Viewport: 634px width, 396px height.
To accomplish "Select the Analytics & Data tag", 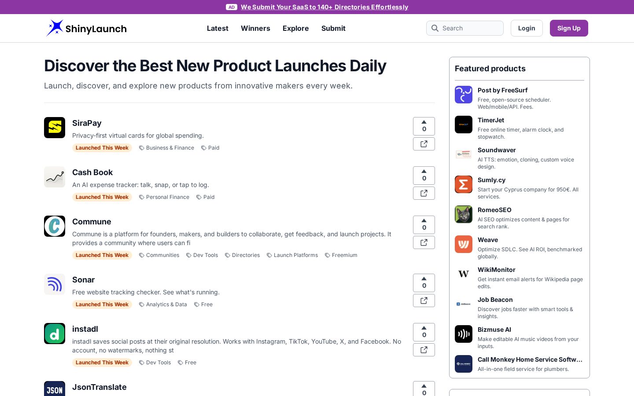I will tap(163, 304).
